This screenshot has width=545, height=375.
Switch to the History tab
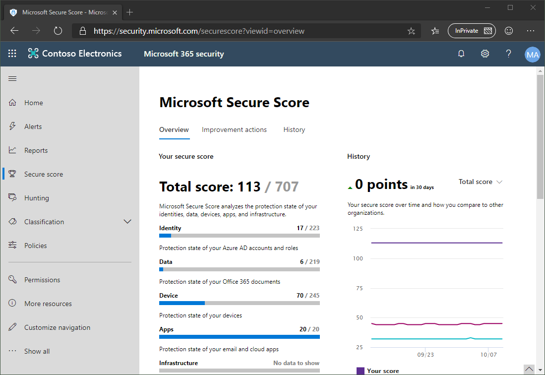coord(294,129)
